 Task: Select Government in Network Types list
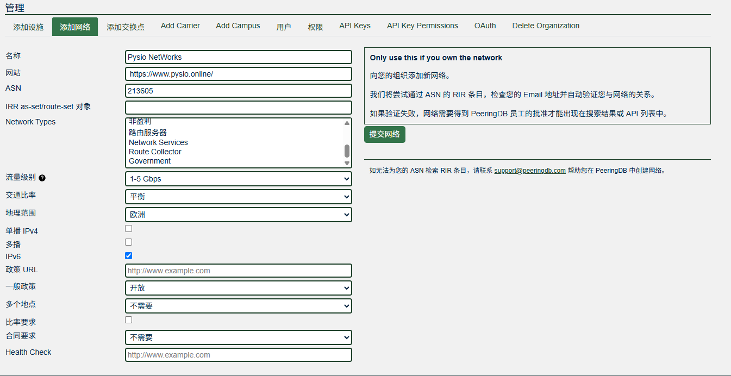coord(234,161)
